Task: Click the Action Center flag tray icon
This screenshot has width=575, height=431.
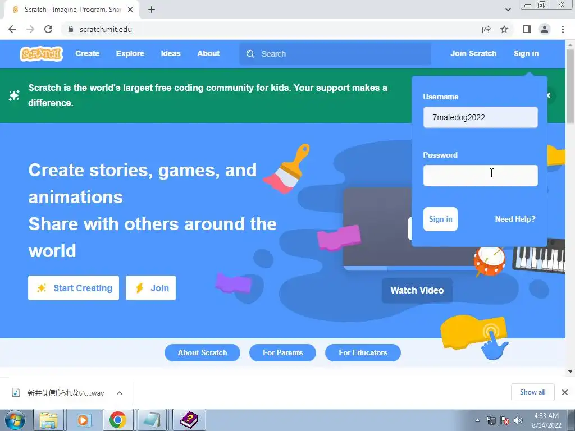Action: coord(505,421)
